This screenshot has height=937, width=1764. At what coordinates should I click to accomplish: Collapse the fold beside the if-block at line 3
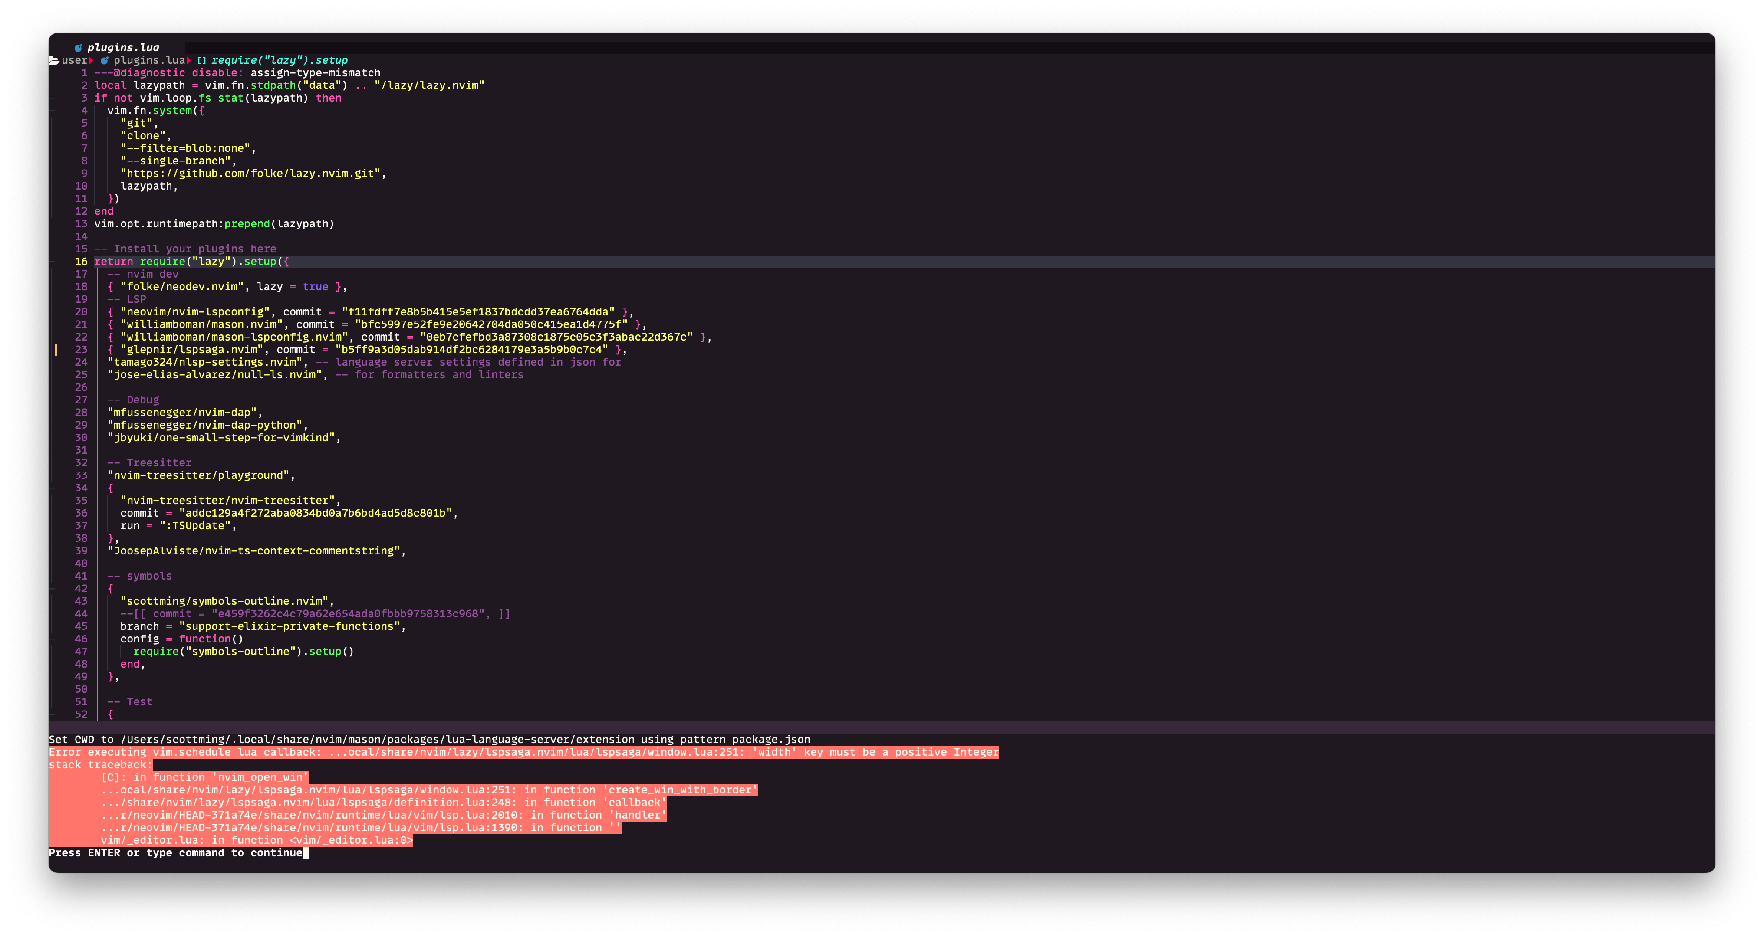coord(52,98)
